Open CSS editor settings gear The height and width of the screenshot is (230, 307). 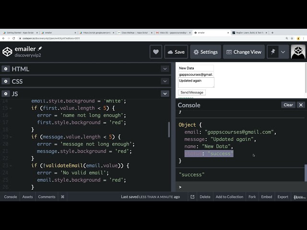pos(6,81)
